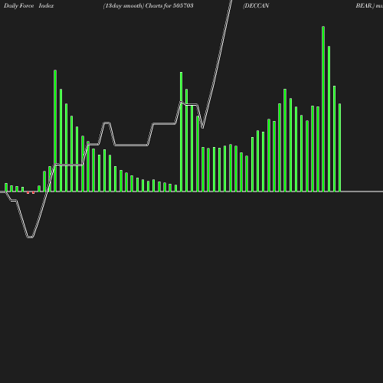Click "(13day smooth) Charts for 505703" text
Screen dimensions: 383x383
pos(148,6)
